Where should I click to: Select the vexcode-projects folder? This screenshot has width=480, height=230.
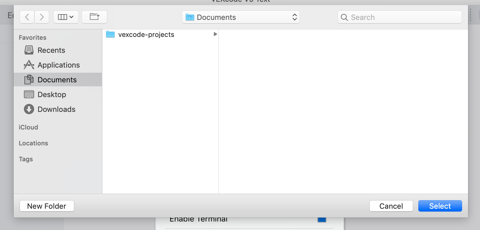click(x=146, y=35)
